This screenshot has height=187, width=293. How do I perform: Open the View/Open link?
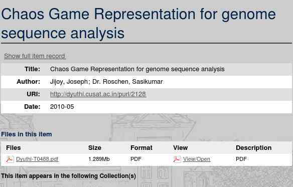[x=197, y=159]
